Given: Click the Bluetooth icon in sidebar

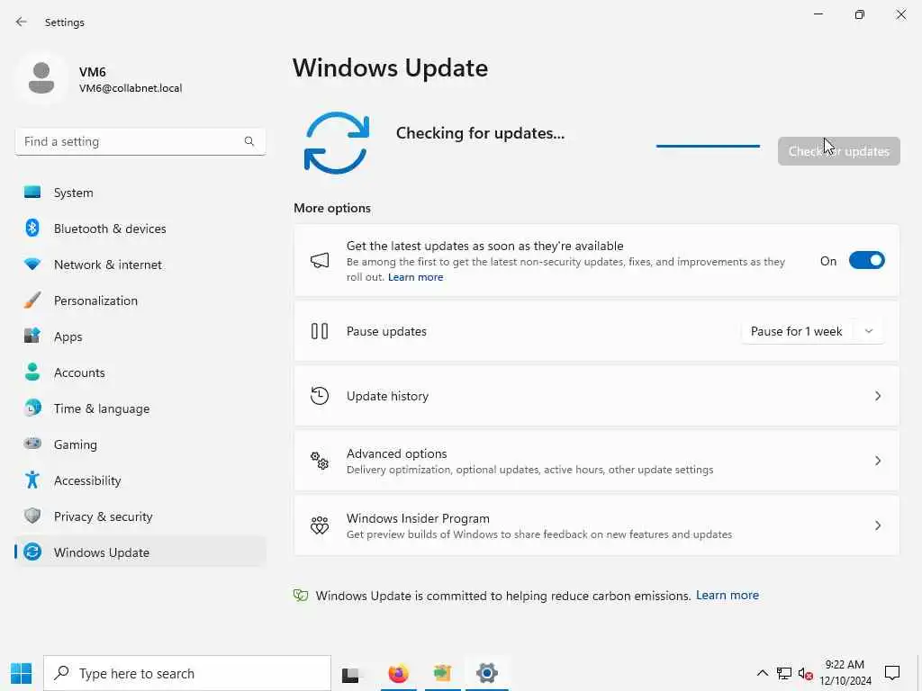Looking at the screenshot, I should (32, 228).
